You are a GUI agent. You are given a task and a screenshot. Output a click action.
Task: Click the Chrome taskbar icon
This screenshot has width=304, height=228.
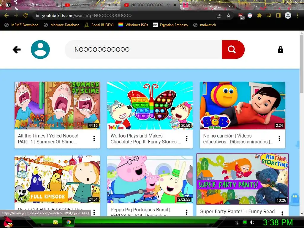[x=69, y=222]
